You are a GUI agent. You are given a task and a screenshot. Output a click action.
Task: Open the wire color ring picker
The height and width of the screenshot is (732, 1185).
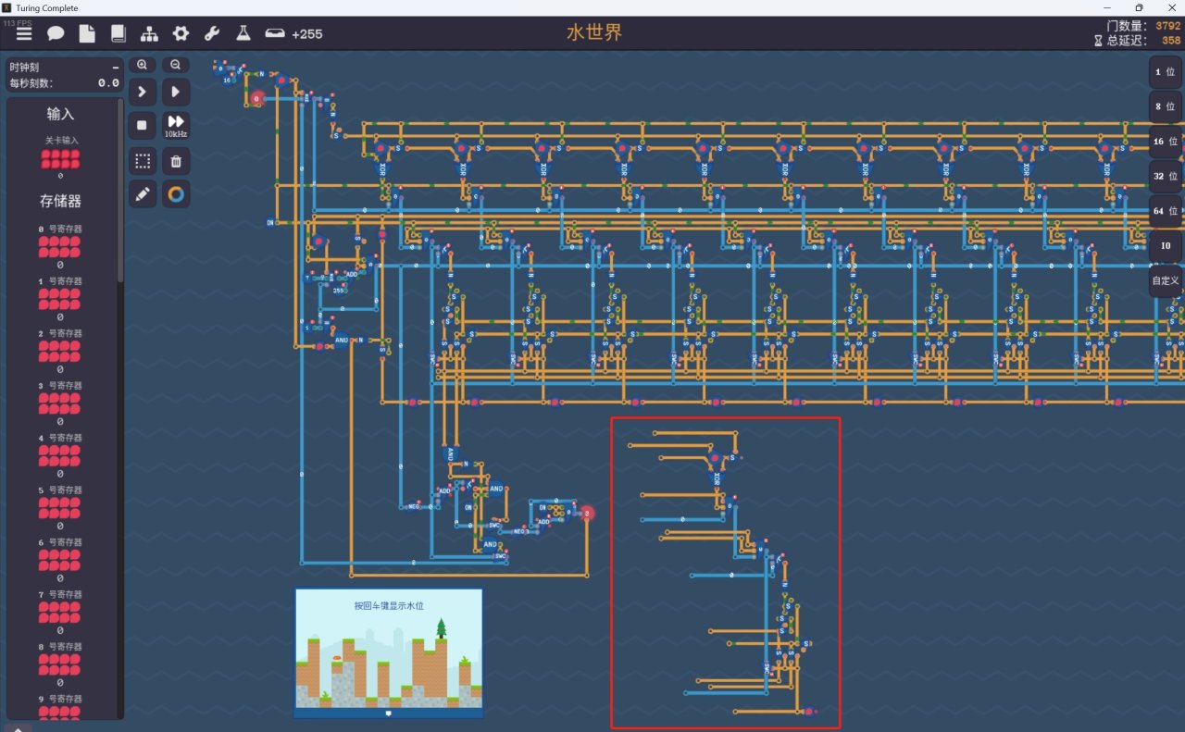[176, 194]
